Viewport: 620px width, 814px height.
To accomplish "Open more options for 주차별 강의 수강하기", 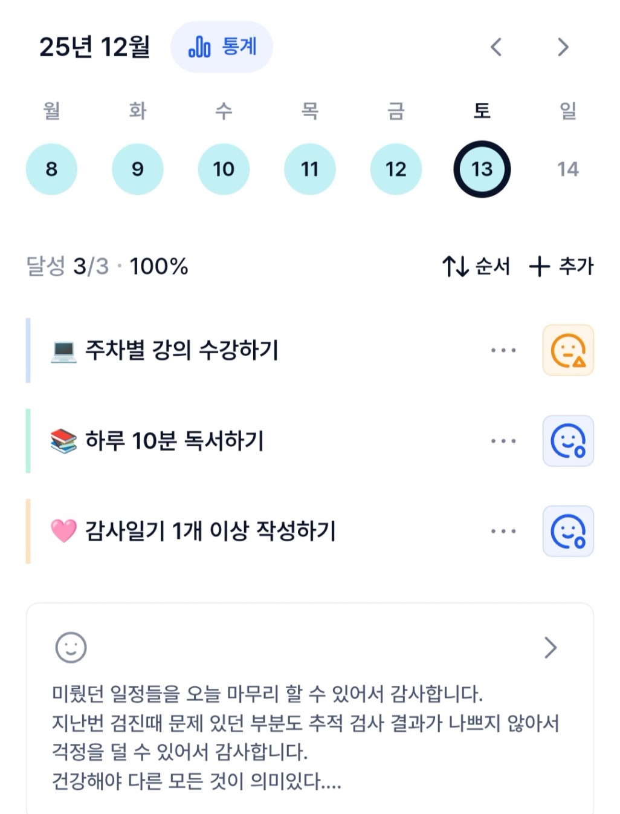I will tap(503, 350).
